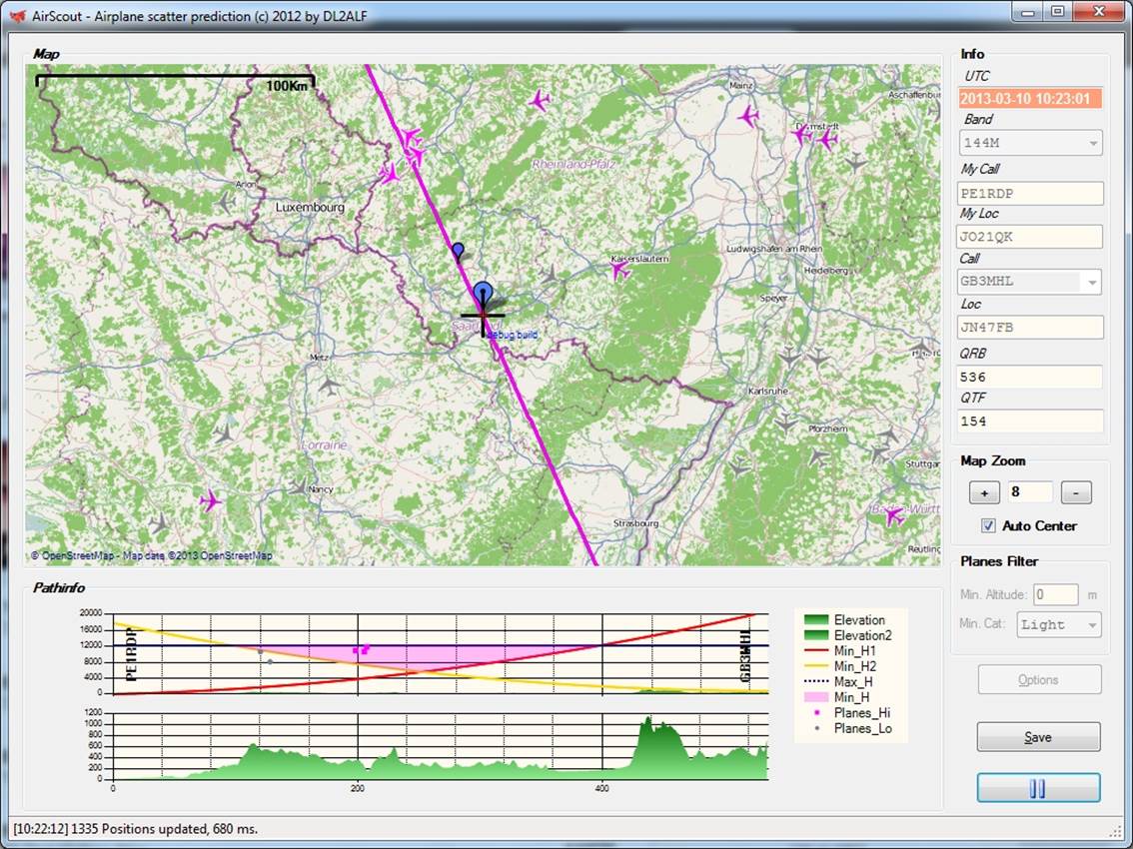Zoom out map with minus button
The width and height of the screenshot is (1133, 849).
(x=1075, y=492)
